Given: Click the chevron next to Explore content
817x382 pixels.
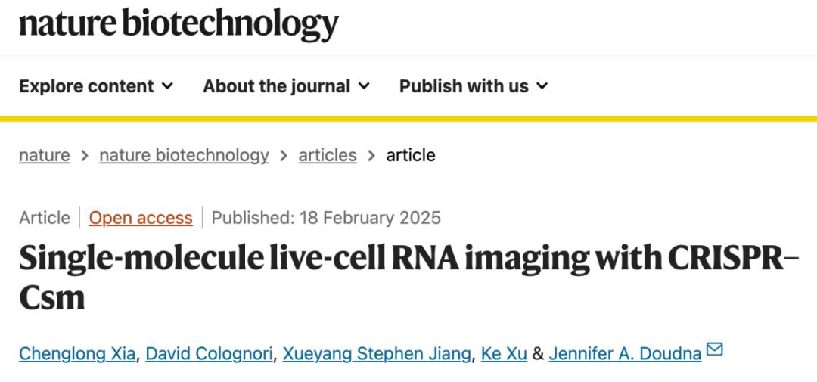Looking at the screenshot, I should [167, 86].
